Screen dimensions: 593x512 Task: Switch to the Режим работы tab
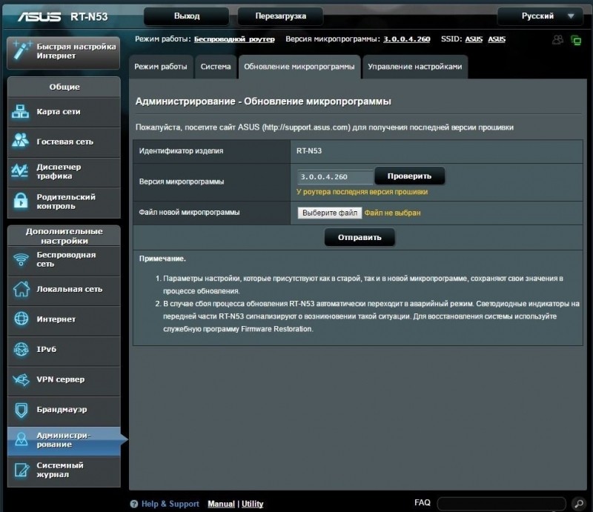point(161,67)
